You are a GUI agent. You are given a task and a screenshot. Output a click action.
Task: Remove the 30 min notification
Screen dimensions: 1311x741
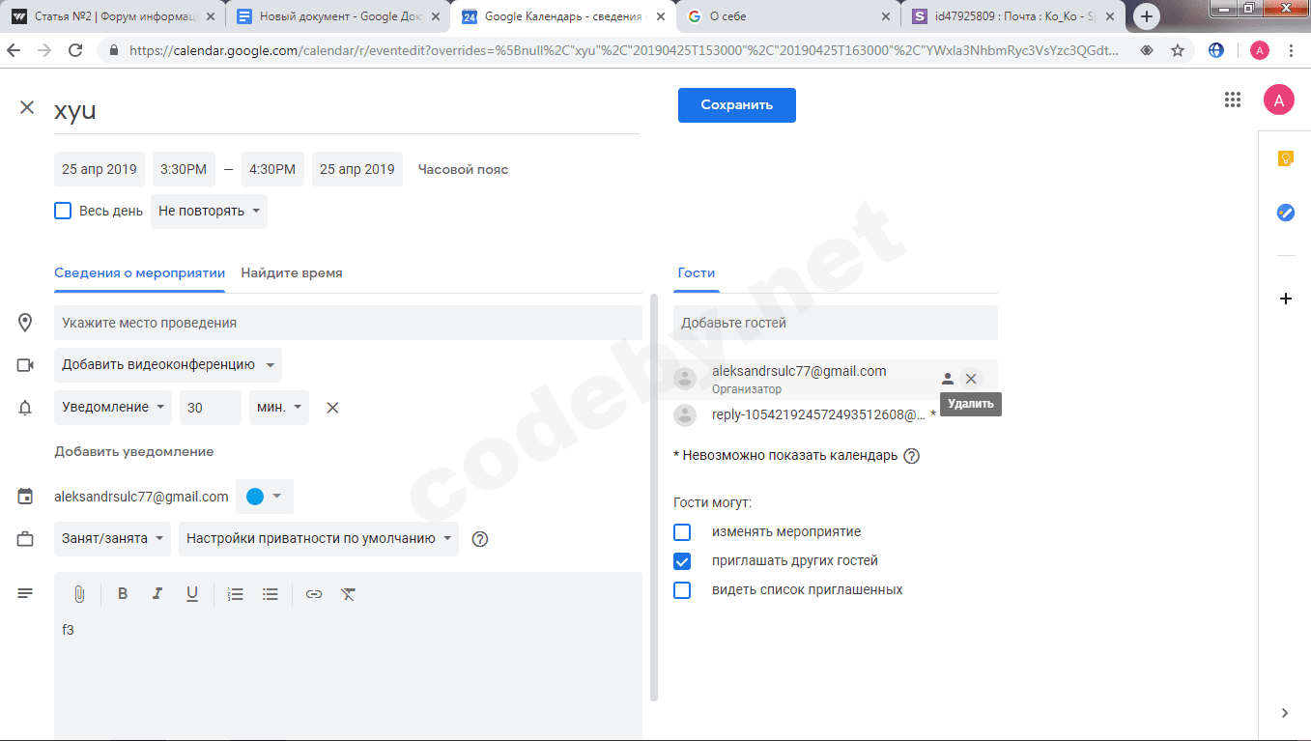pos(332,408)
